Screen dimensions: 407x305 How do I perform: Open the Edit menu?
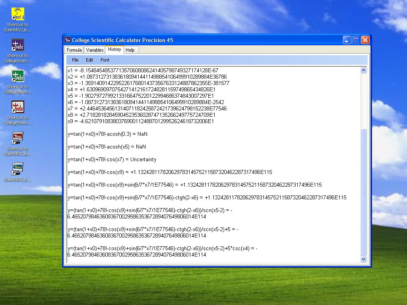click(89, 60)
